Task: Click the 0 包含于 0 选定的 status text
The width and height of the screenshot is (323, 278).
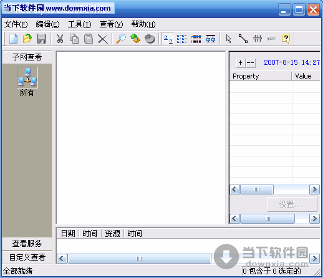Action: coord(272,271)
